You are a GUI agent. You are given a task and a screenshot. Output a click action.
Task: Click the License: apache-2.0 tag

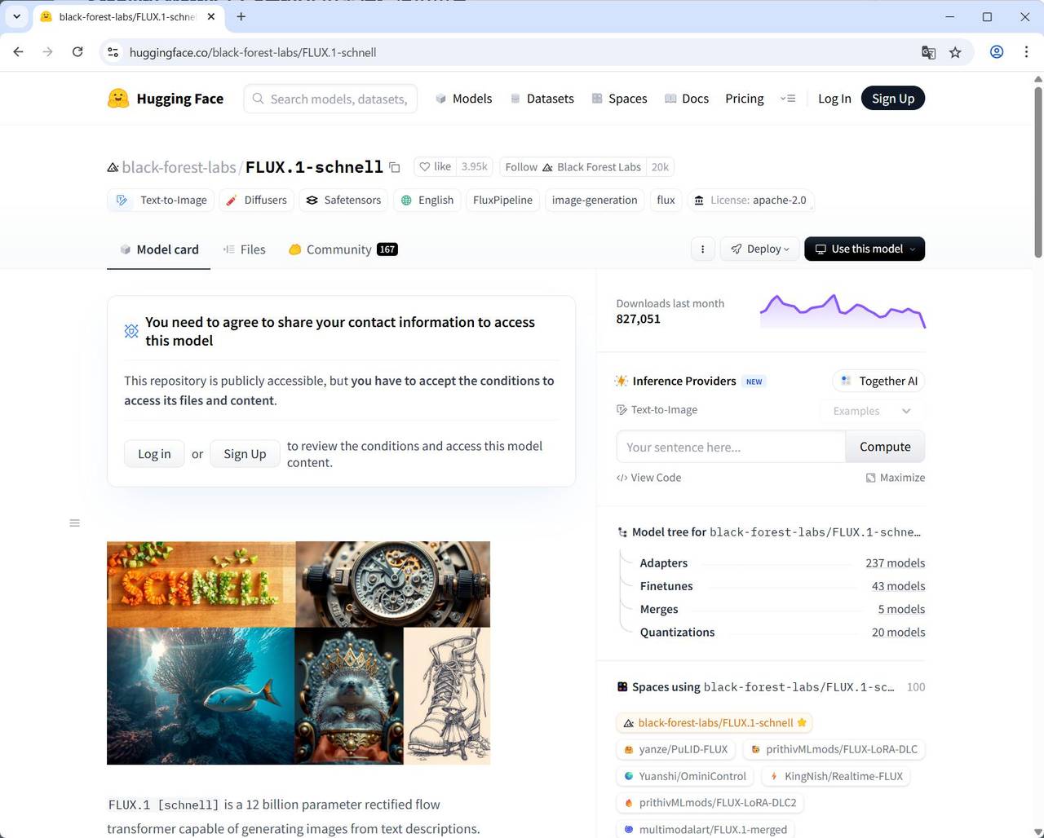point(750,201)
